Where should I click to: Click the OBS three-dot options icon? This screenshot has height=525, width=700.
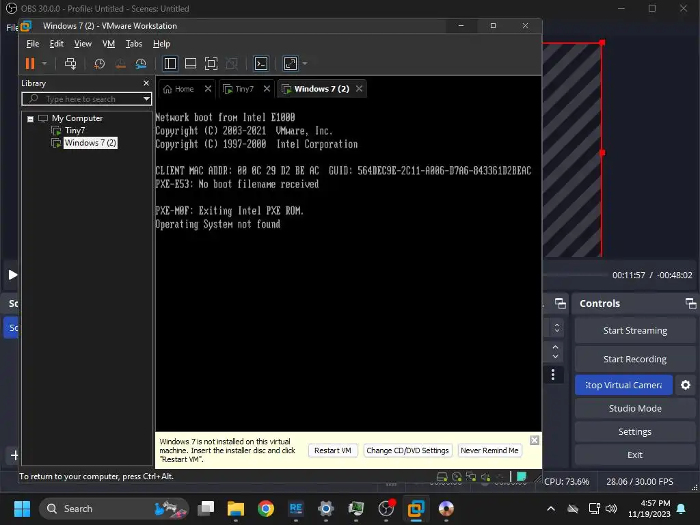coord(552,375)
